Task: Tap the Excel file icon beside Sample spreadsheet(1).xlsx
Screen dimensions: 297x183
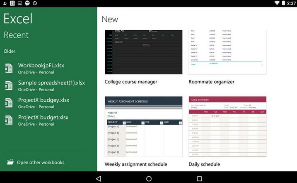Action: point(9,85)
